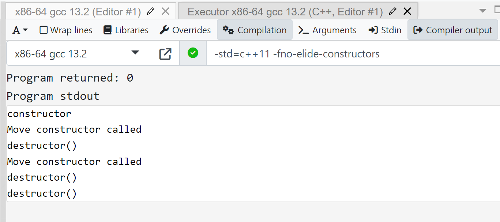Click pencil icon on Executor tab

tap(392, 12)
